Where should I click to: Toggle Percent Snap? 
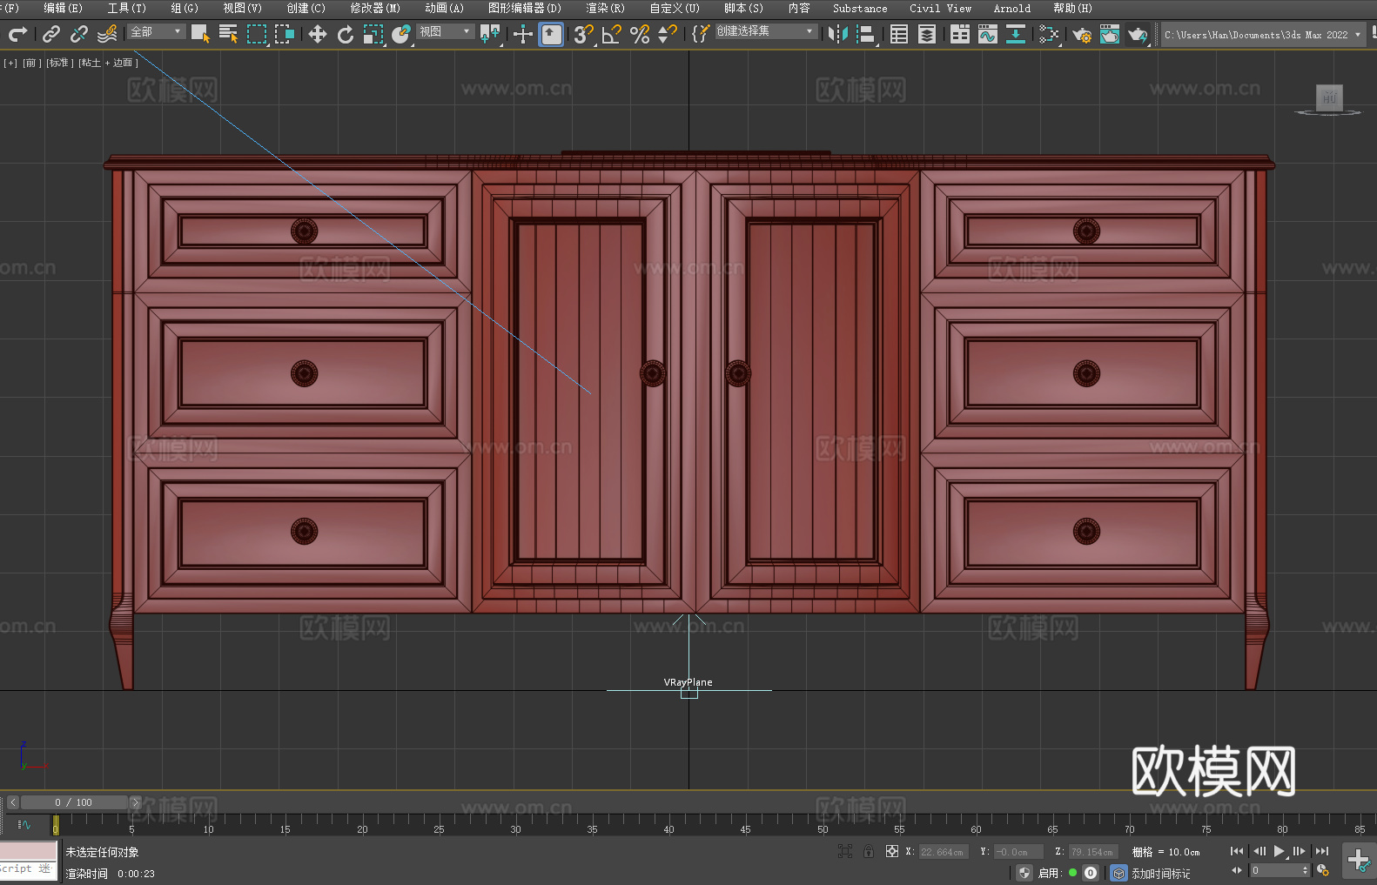tap(640, 34)
